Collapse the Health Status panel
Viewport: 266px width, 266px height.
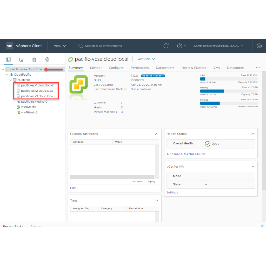tap(253, 134)
